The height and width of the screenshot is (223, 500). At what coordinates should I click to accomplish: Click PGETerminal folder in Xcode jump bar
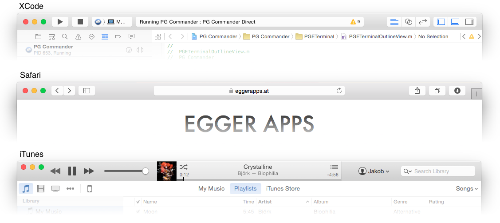tap(315, 36)
